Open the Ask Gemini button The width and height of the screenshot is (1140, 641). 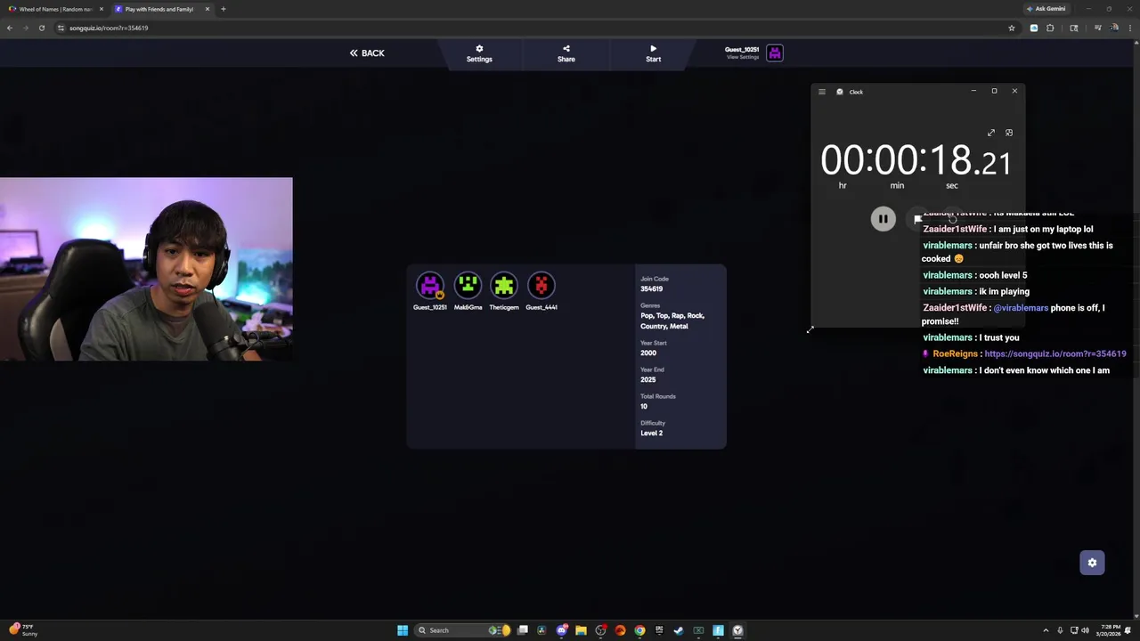coord(1046,9)
